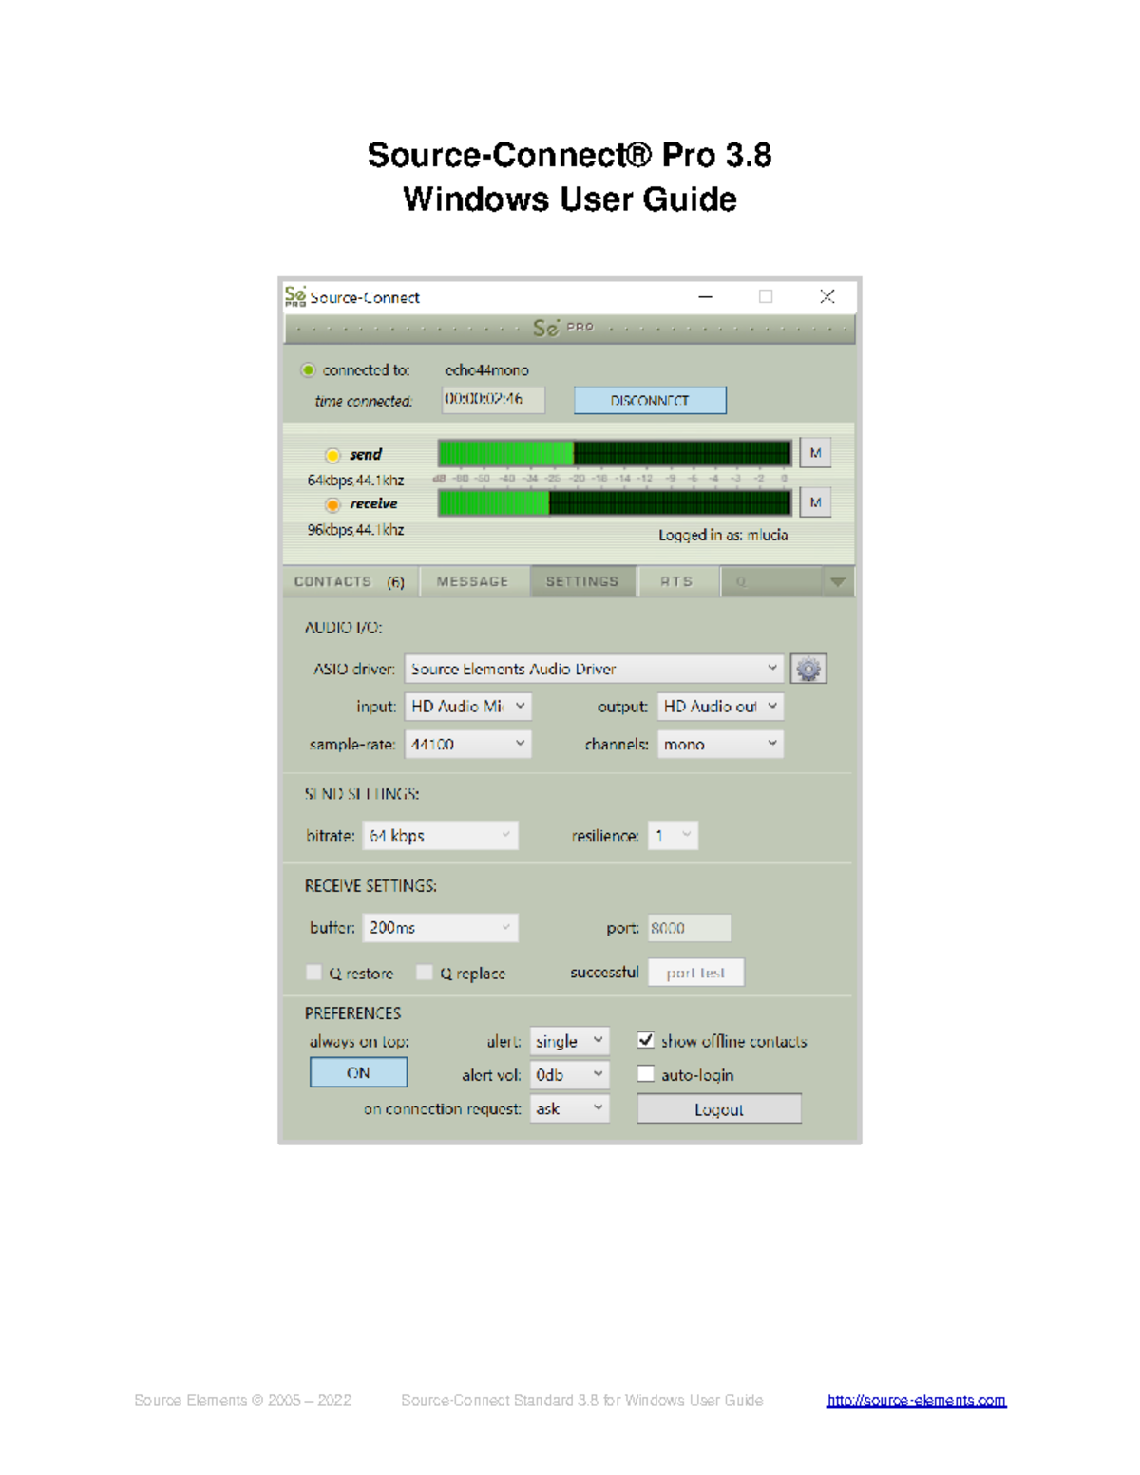The image size is (1140, 1475).
Task: Click the DISCONNECT button
Action: coord(650,400)
